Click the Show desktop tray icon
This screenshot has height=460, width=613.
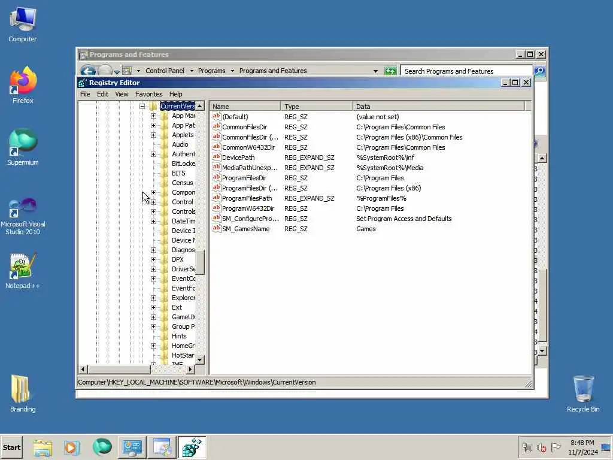pyautogui.click(x=606, y=447)
